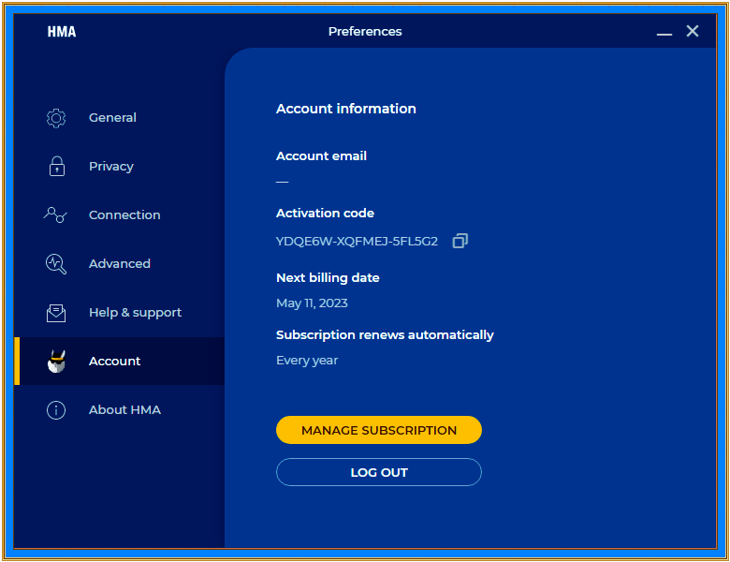Click the Preferences window title
Image resolution: width=730 pixels, height=562 pixels.
365,32
